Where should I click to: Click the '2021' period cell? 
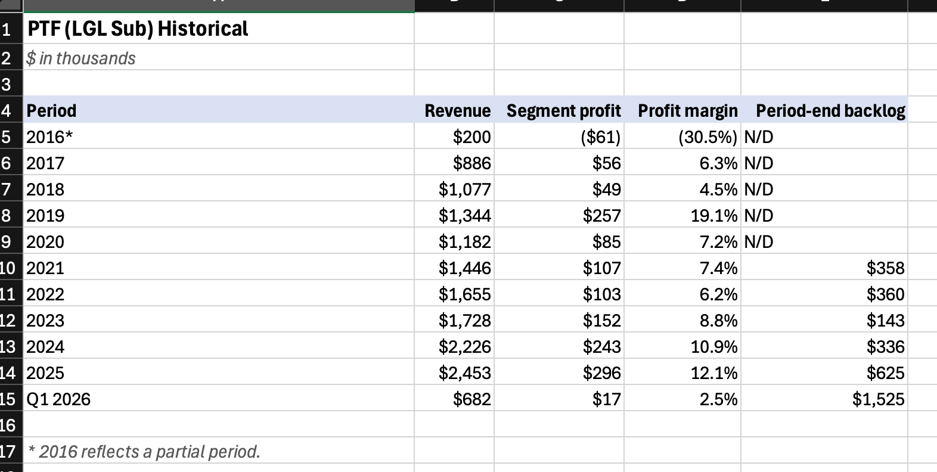click(219, 268)
